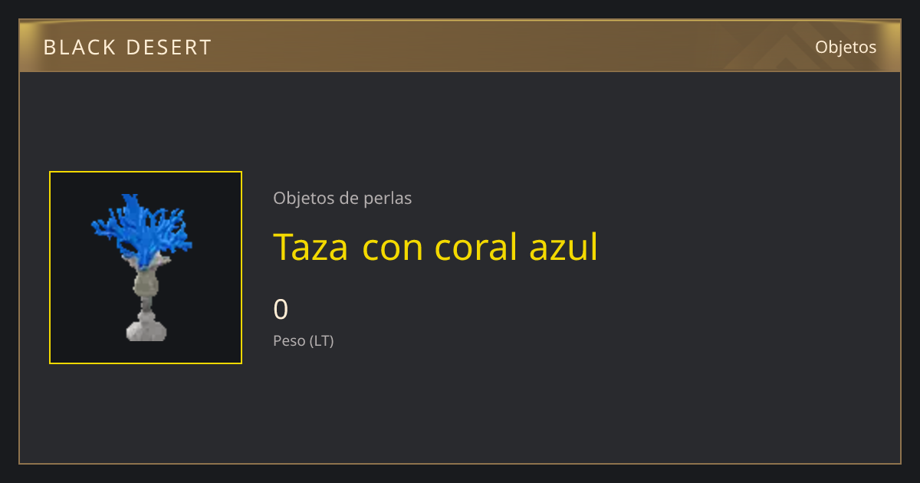Click the 'Taza con coral azul' item title

pos(435,247)
